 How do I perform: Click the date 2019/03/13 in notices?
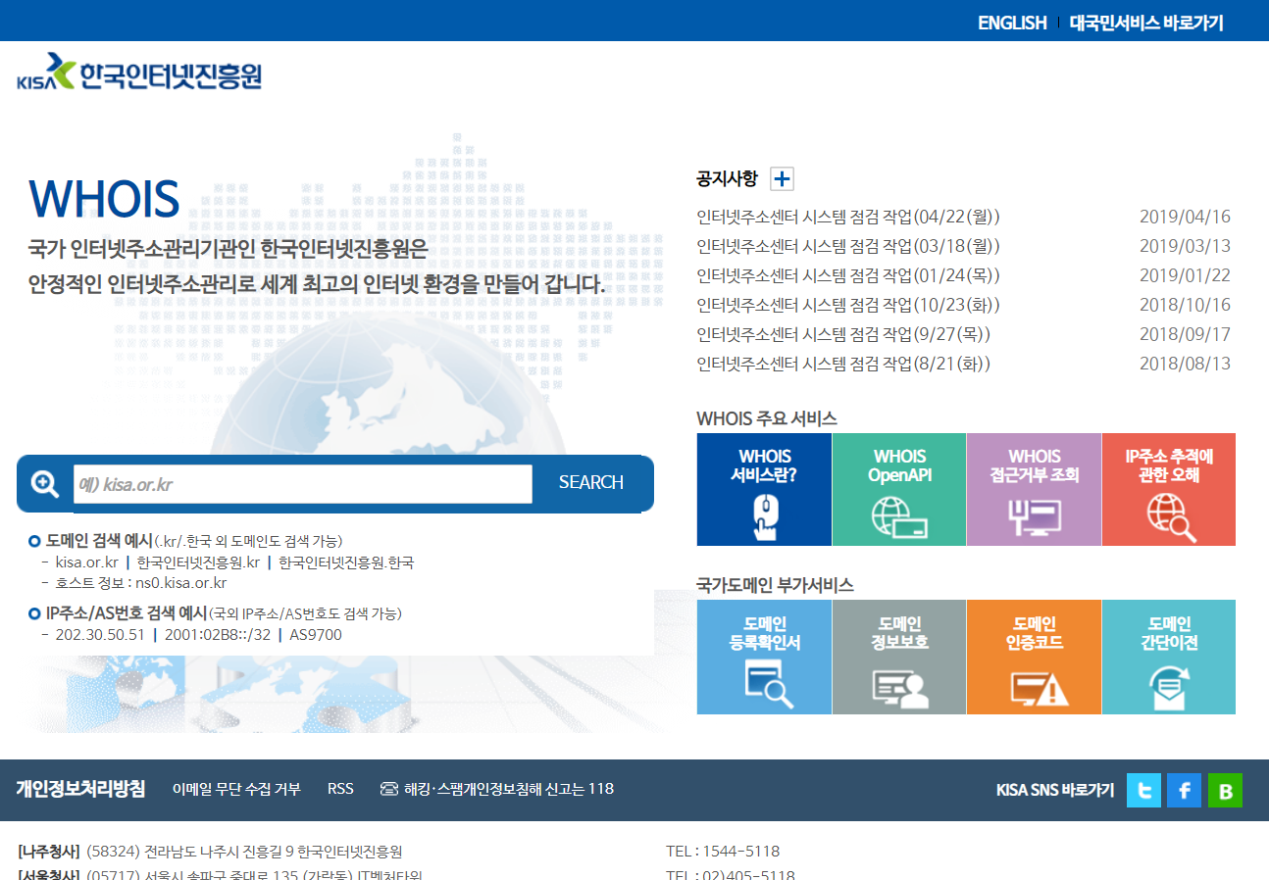coord(1185,246)
